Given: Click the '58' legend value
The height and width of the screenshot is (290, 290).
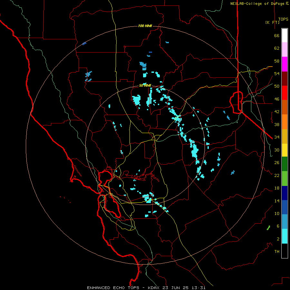Looking at the screenshot, I should 277,61.
